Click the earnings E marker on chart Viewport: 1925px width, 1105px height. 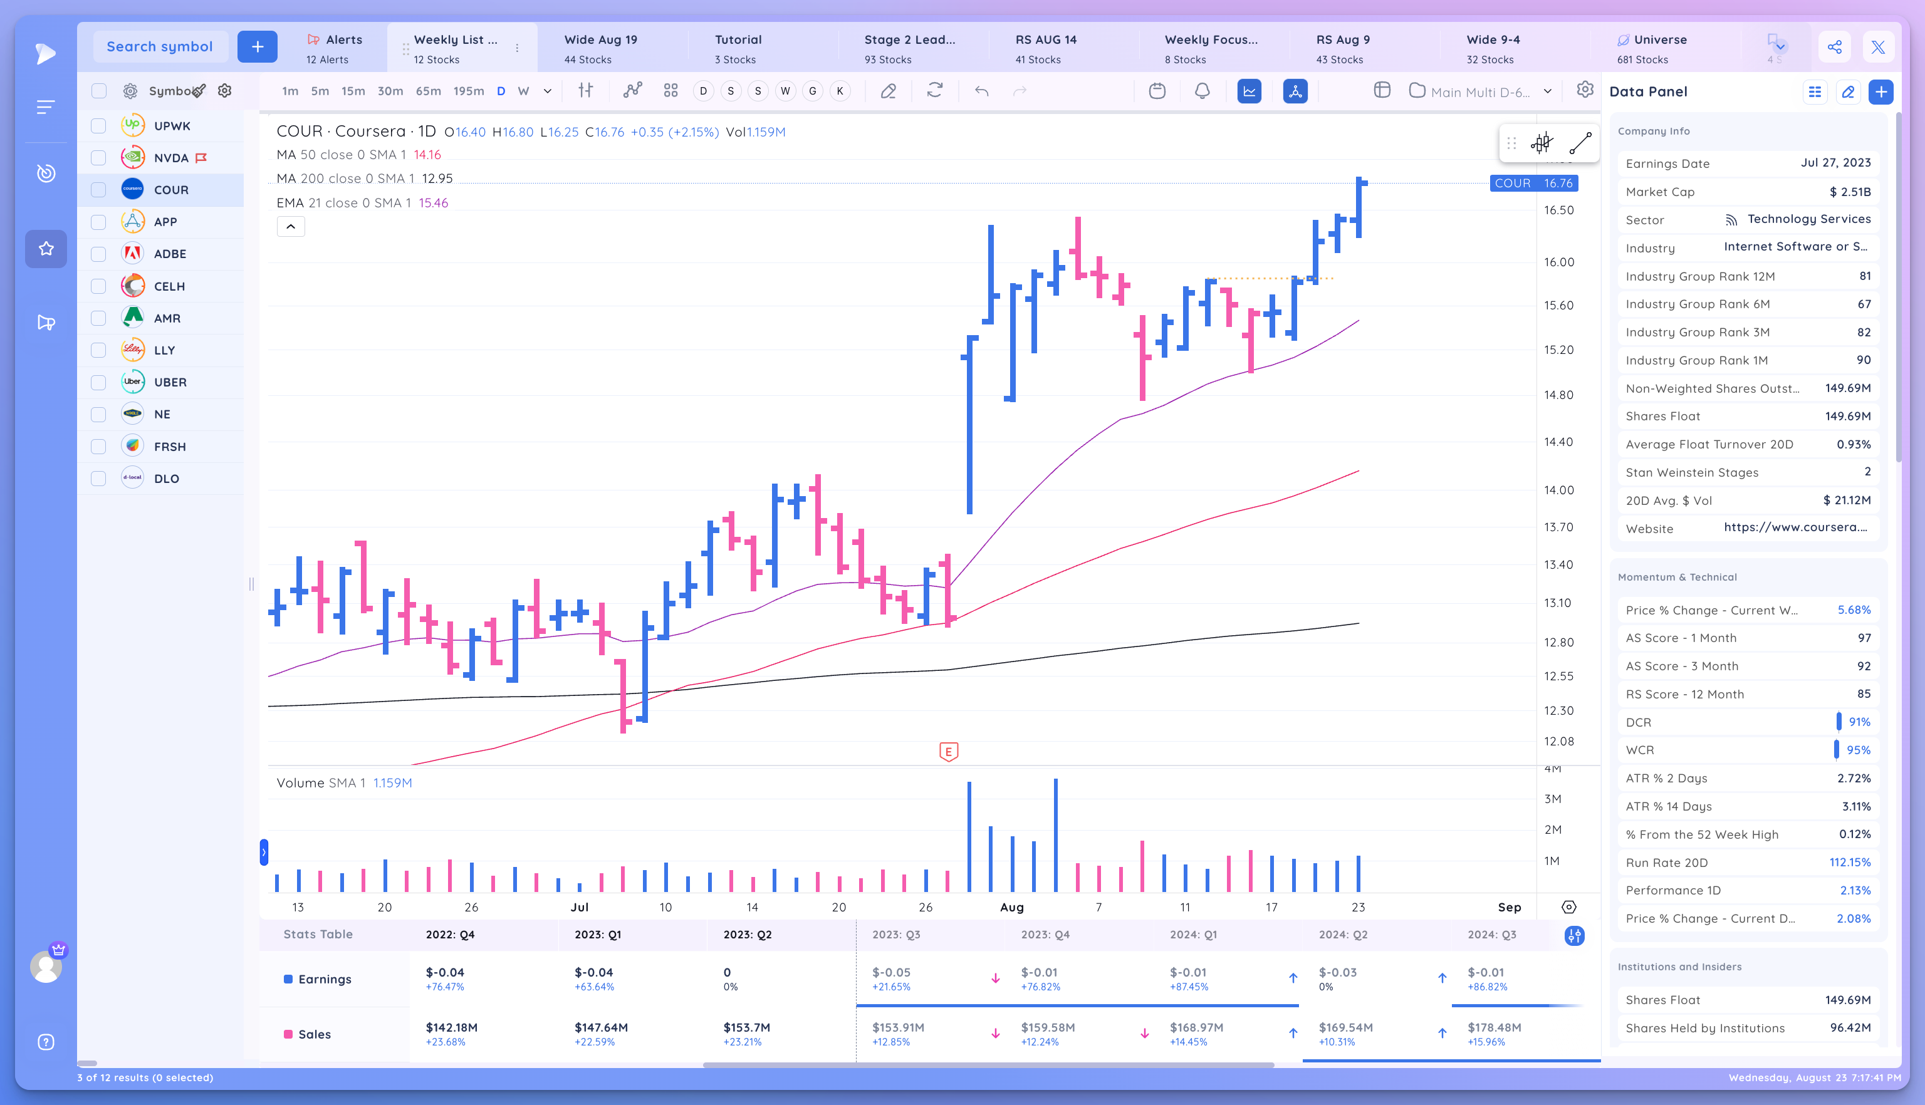[948, 751]
